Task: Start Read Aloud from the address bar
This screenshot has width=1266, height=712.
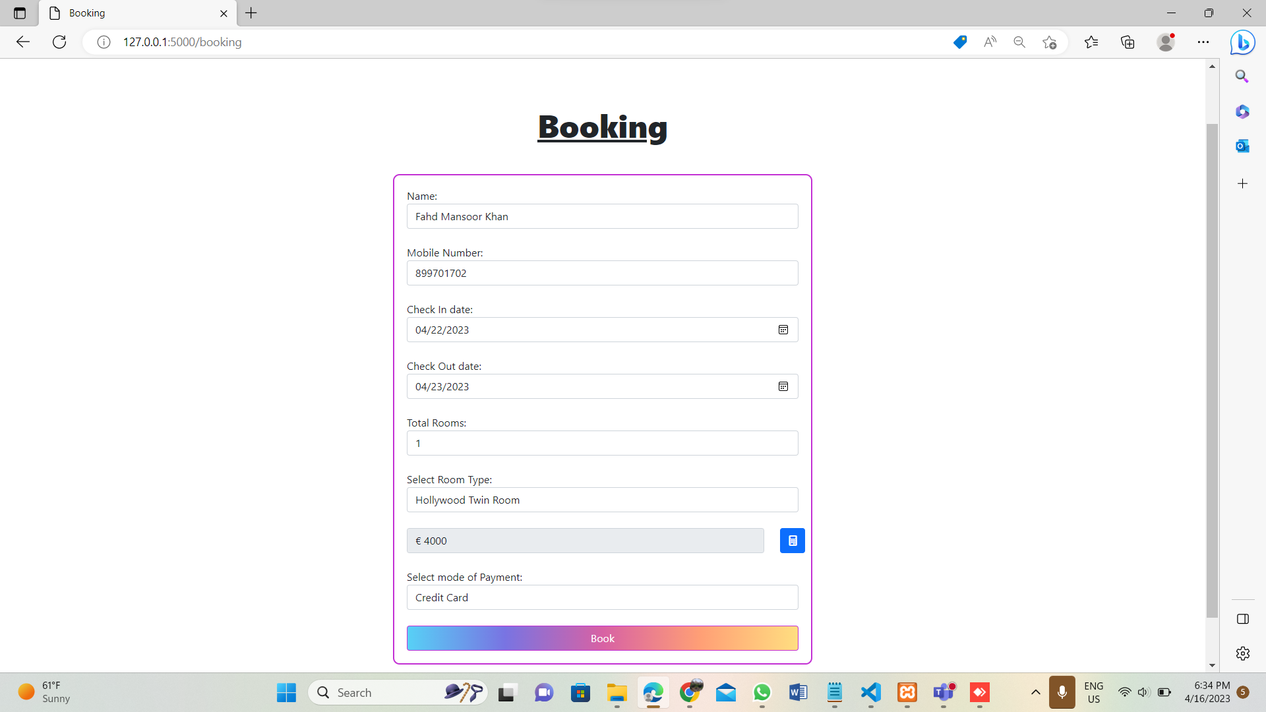Action: click(x=990, y=42)
